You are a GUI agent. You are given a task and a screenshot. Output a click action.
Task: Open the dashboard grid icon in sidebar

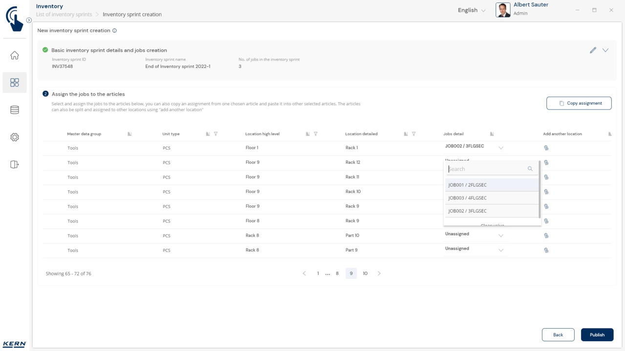(15, 83)
